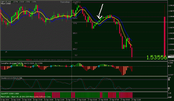Click the 26 Apr 23:00 time label
Screen dimensions: 174x101
tap(70, 100)
